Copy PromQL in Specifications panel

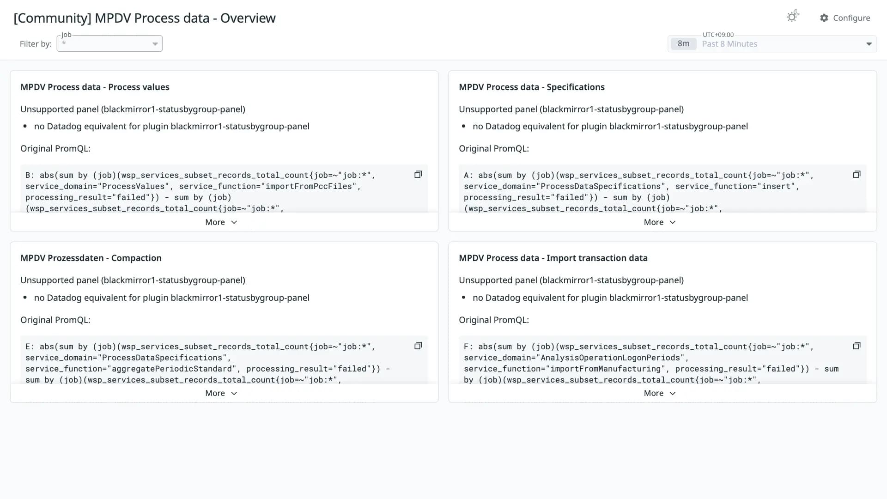[x=857, y=175]
